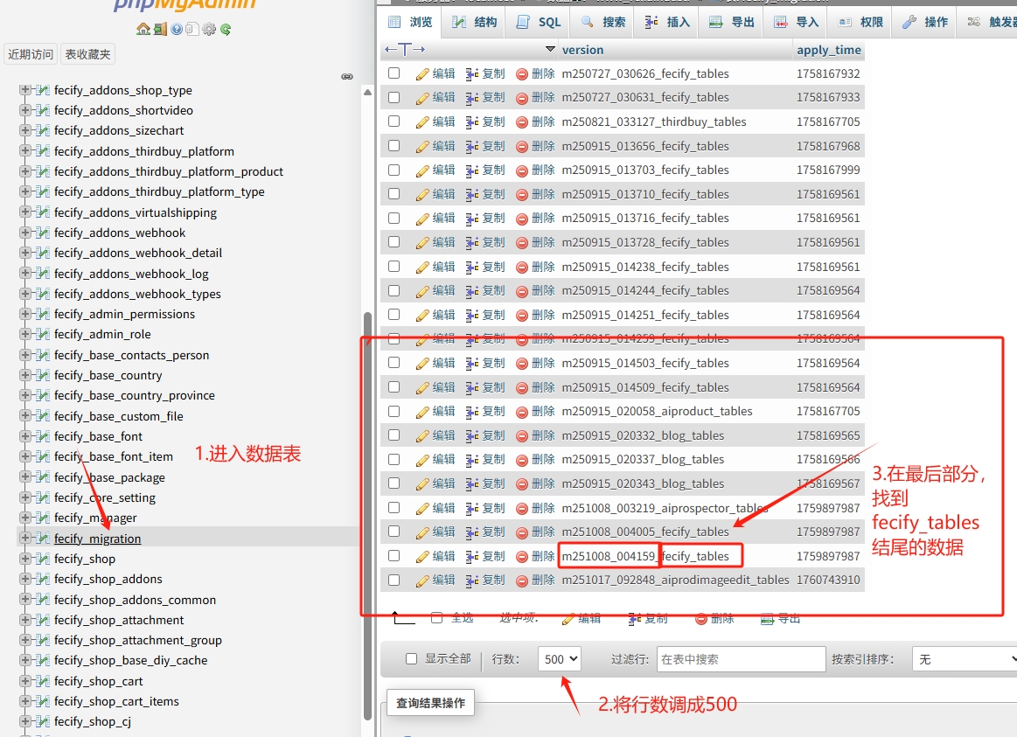The image size is (1017, 737).
Task: Click the log out door icon
Action: coord(160,29)
